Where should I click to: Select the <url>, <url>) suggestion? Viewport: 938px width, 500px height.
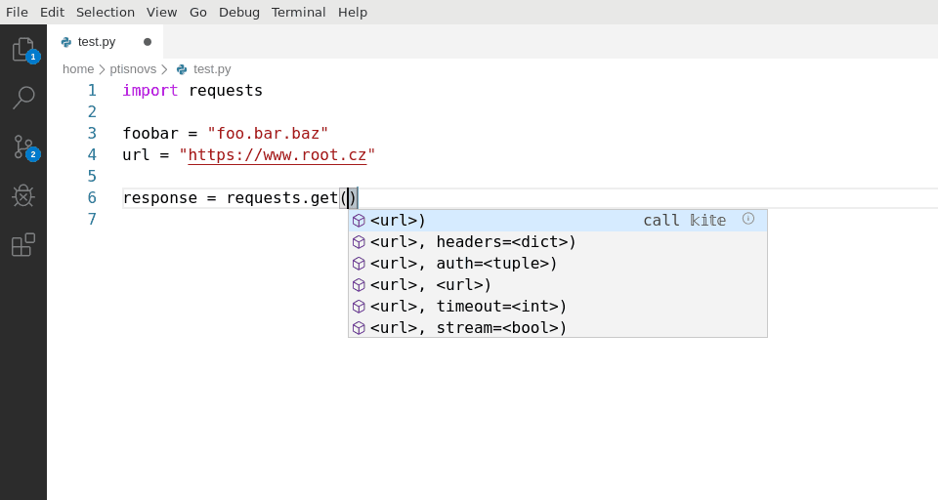[x=558, y=285]
